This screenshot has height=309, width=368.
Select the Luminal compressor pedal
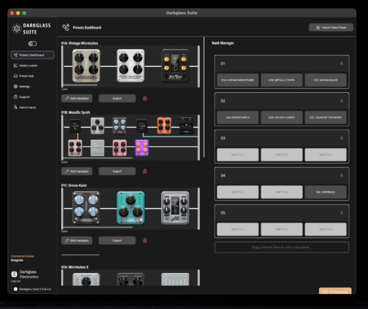(86, 66)
